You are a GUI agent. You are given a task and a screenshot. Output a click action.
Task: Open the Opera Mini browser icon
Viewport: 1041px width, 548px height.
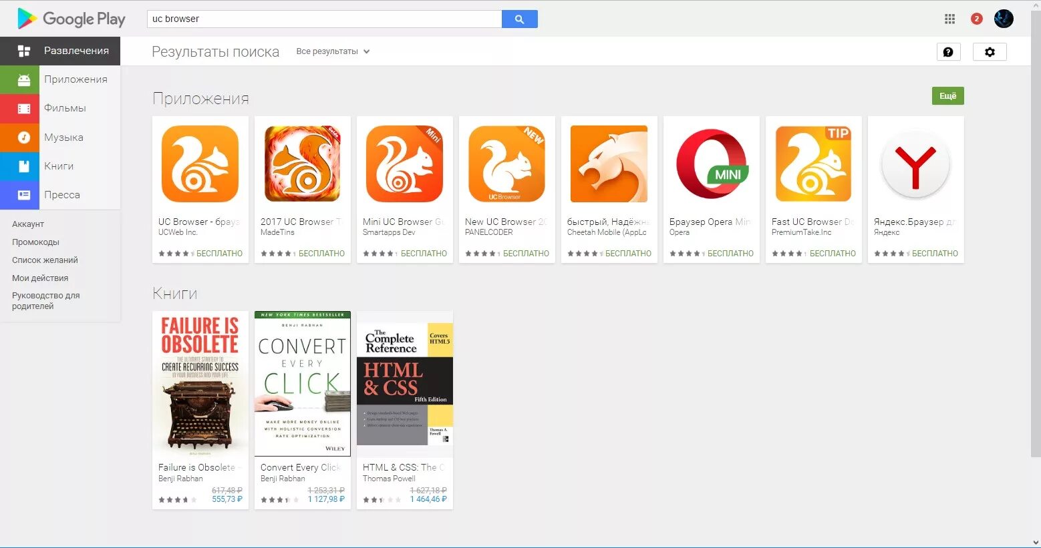coord(711,164)
